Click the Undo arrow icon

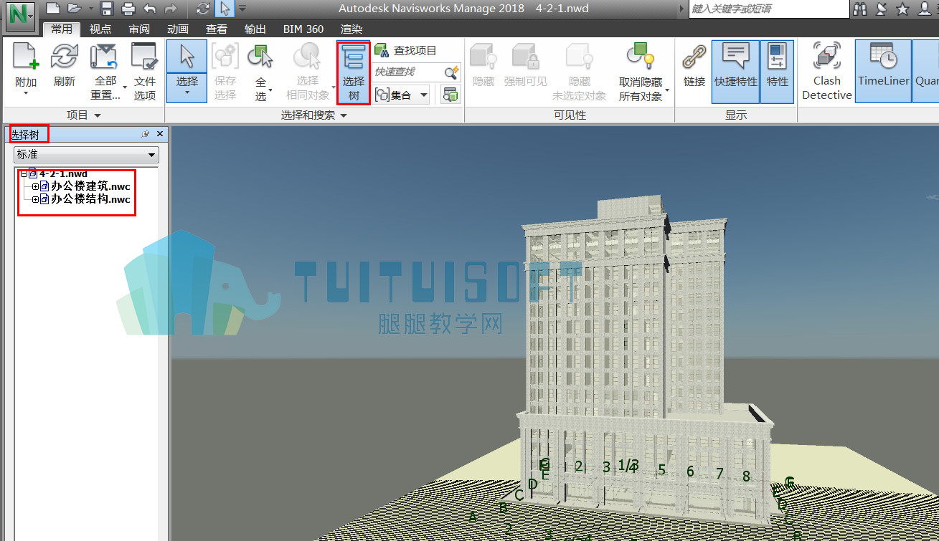[x=149, y=9]
